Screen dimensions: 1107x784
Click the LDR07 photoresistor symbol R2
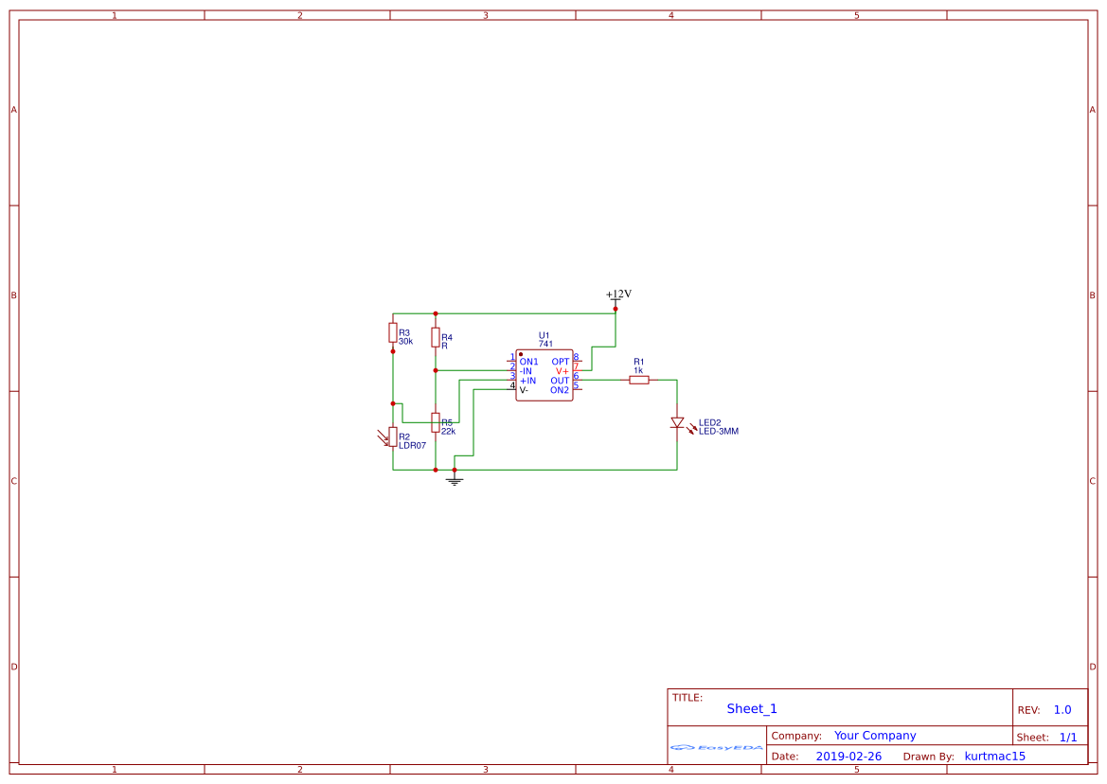pyautogui.click(x=394, y=437)
